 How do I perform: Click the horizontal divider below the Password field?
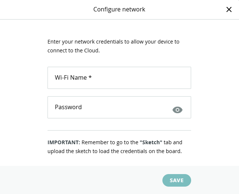click(119, 130)
